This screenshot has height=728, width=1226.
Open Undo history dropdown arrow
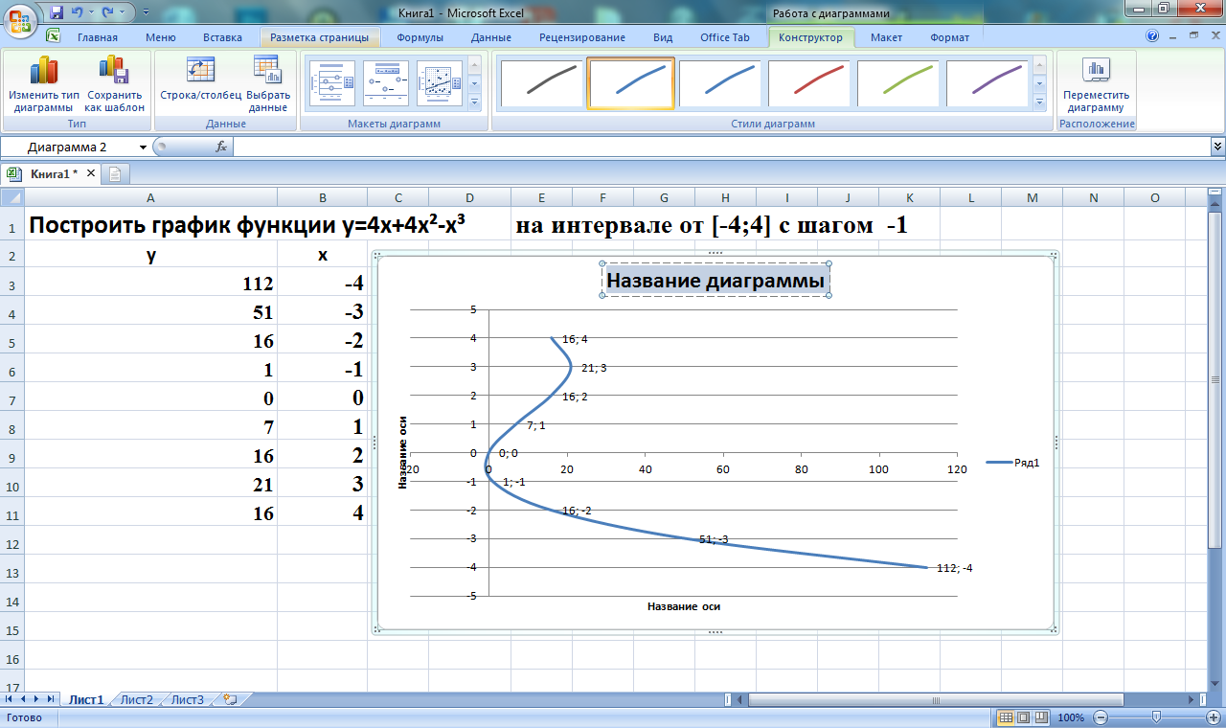pos(91,13)
